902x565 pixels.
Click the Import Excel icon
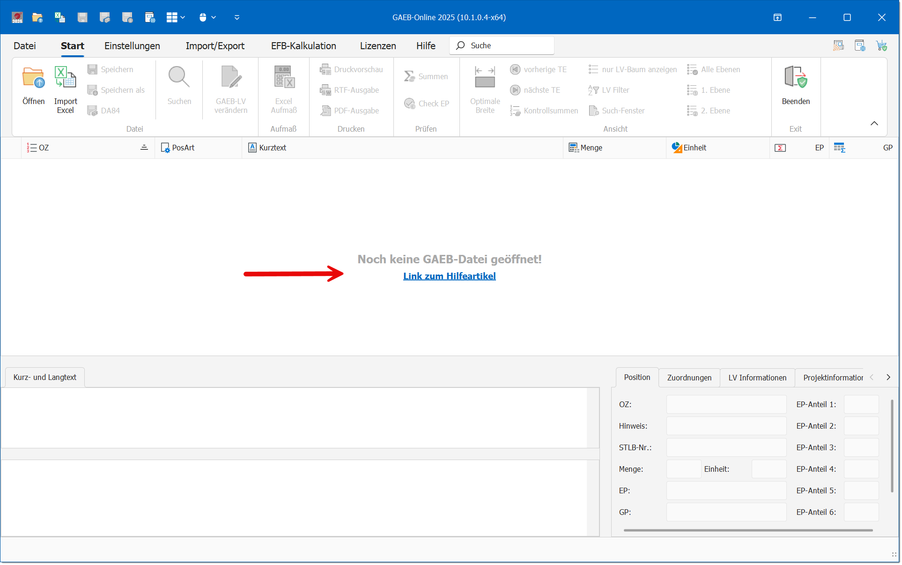point(65,77)
